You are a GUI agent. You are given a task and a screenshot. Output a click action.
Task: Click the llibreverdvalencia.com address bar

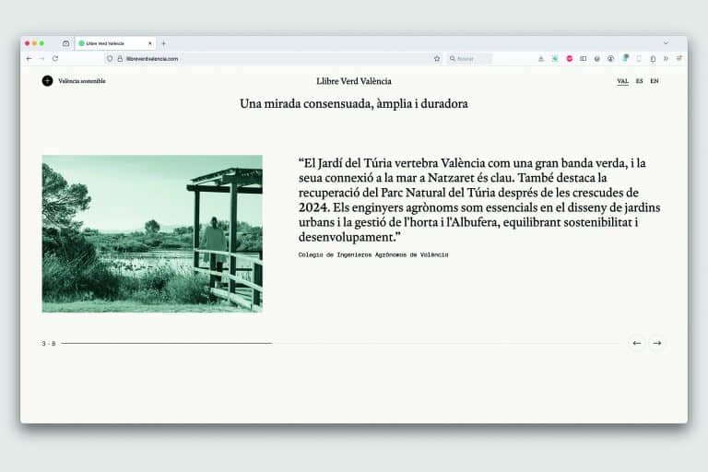[273, 59]
